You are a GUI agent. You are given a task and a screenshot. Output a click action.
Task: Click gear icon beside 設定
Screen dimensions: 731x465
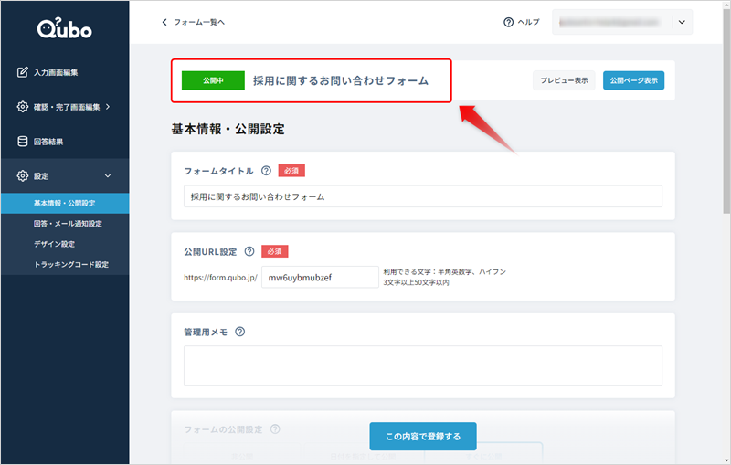22,175
